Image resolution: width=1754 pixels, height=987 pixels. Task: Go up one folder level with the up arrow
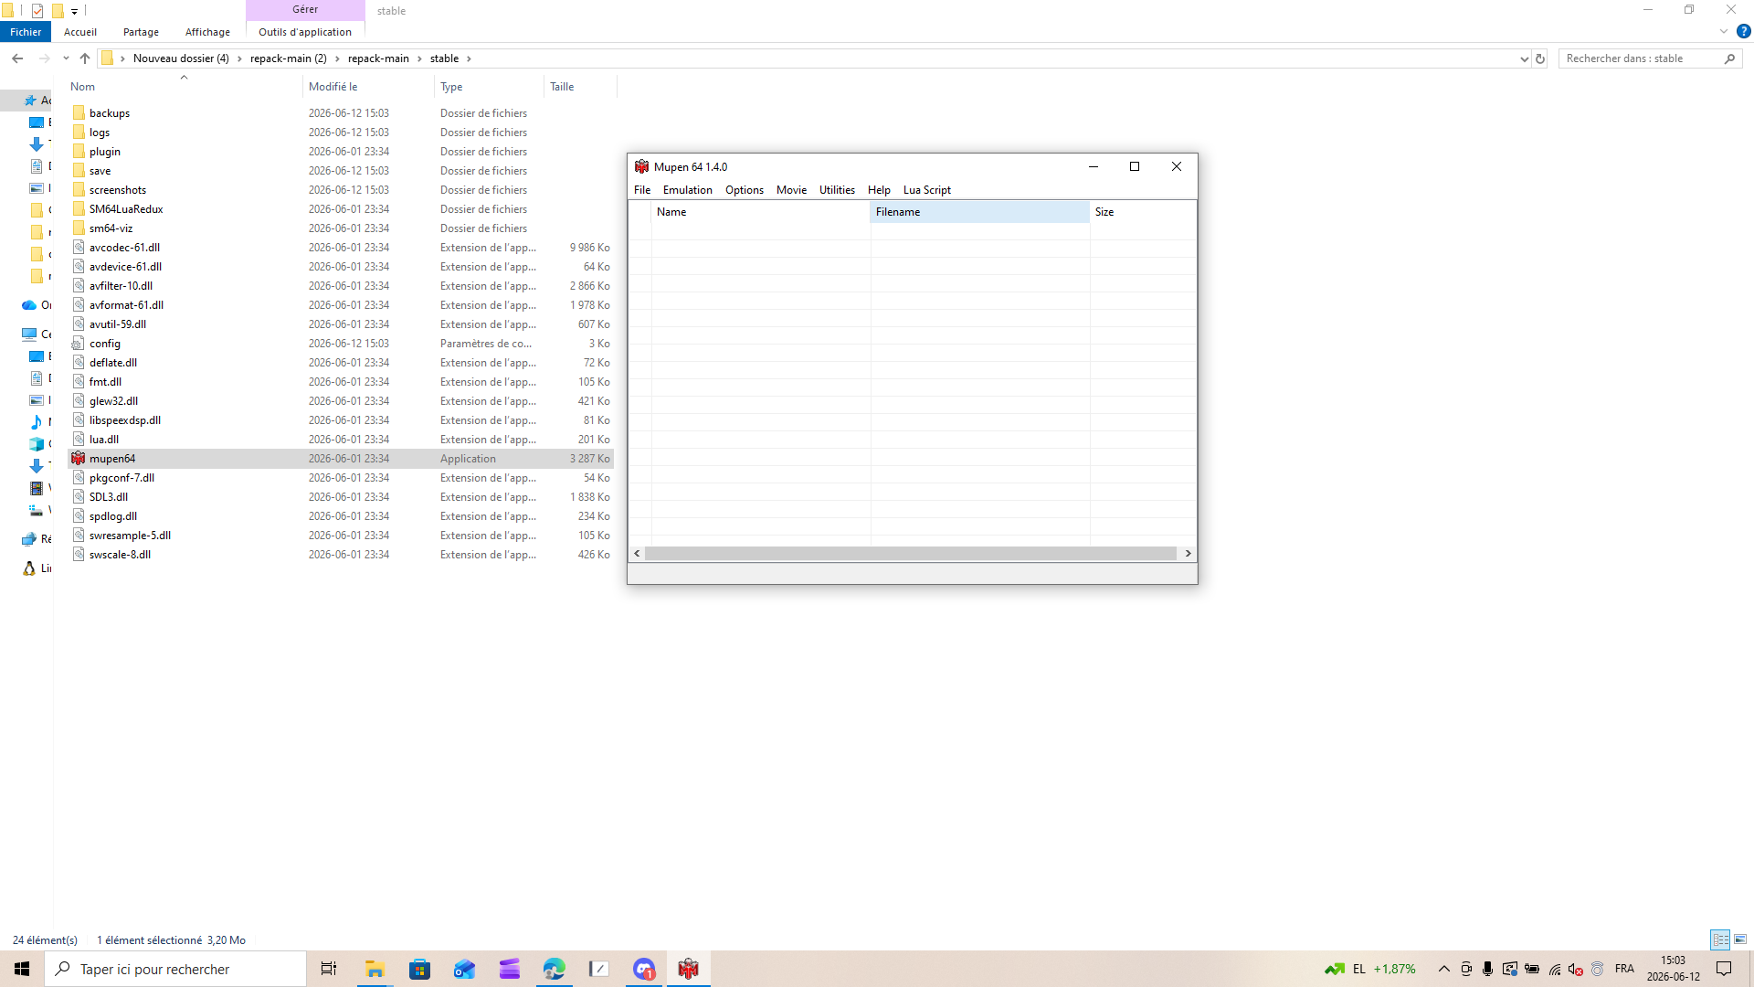click(85, 58)
